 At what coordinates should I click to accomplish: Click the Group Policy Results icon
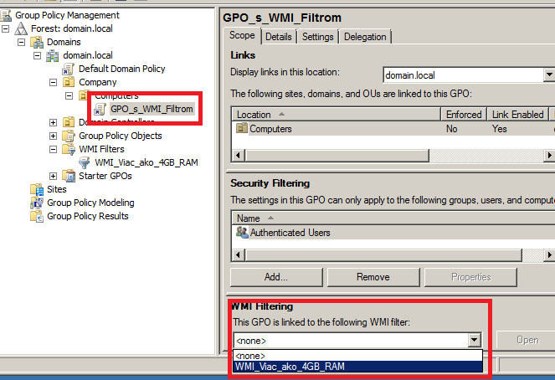coord(37,216)
